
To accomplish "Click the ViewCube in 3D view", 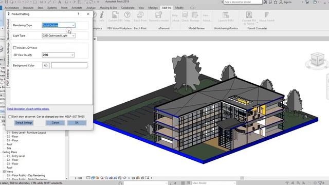I will pos(317,60).
